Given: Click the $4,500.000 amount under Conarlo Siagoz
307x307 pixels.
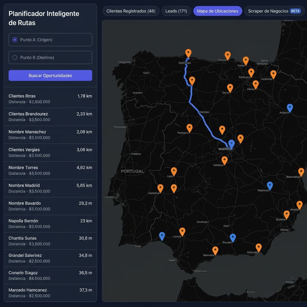Looking at the screenshot, I should (x=40, y=279).
